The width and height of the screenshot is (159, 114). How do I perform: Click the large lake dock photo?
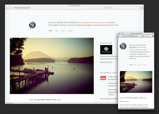[x=52, y=66]
